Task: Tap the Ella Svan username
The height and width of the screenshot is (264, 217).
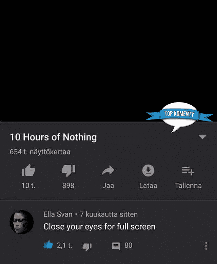Action: pyautogui.click(x=58, y=214)
